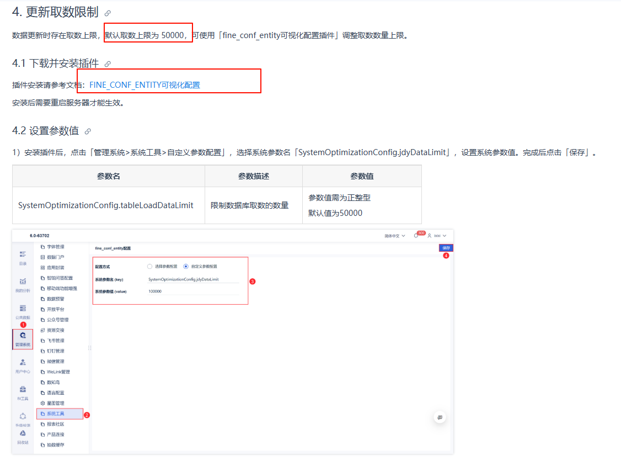Click the 目录 icon in left sidebar
This screenshot has height=461, width=621.
coord(23,255)
